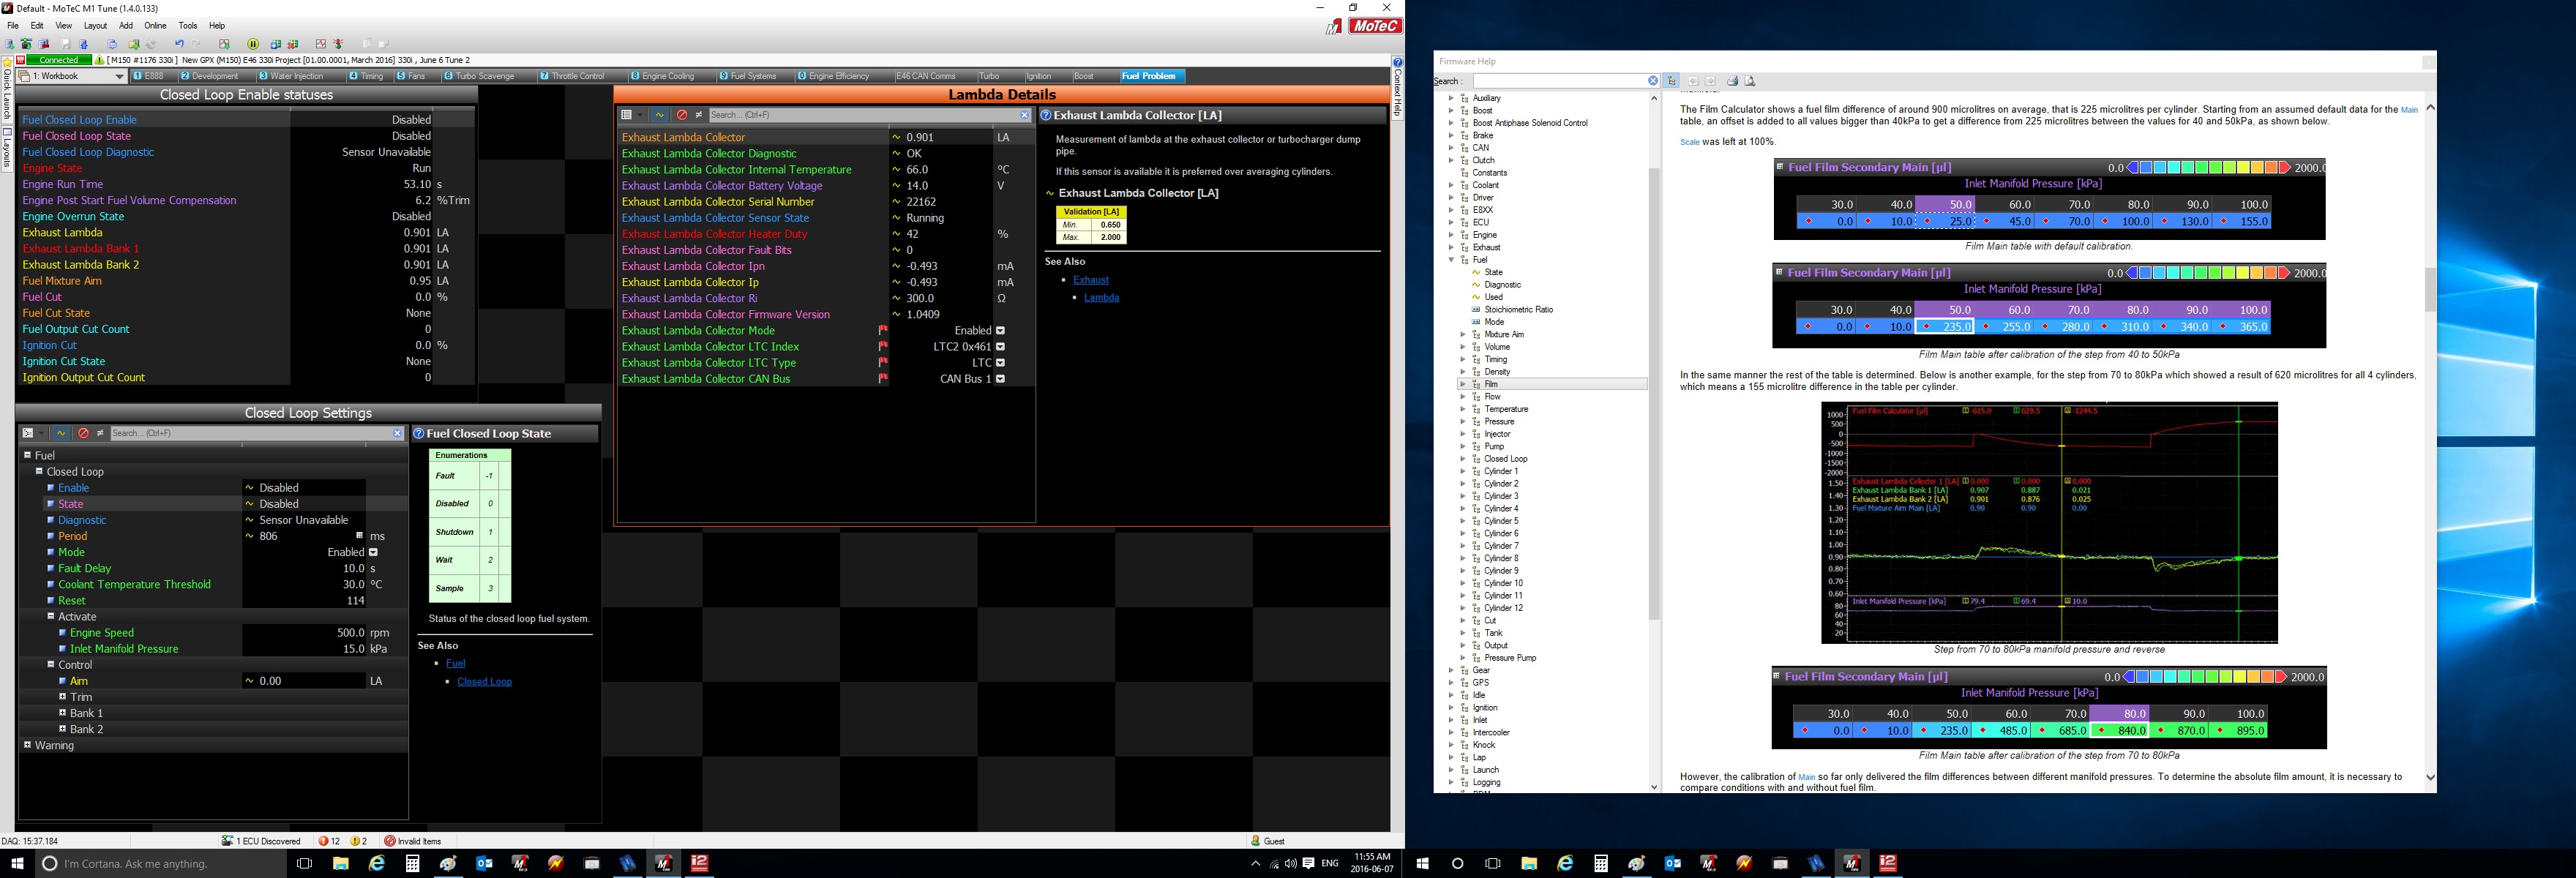Expand the Ignition topic in Firmware Help
This screenshot has width=2576, height=878.
(x=1451, y=708)
